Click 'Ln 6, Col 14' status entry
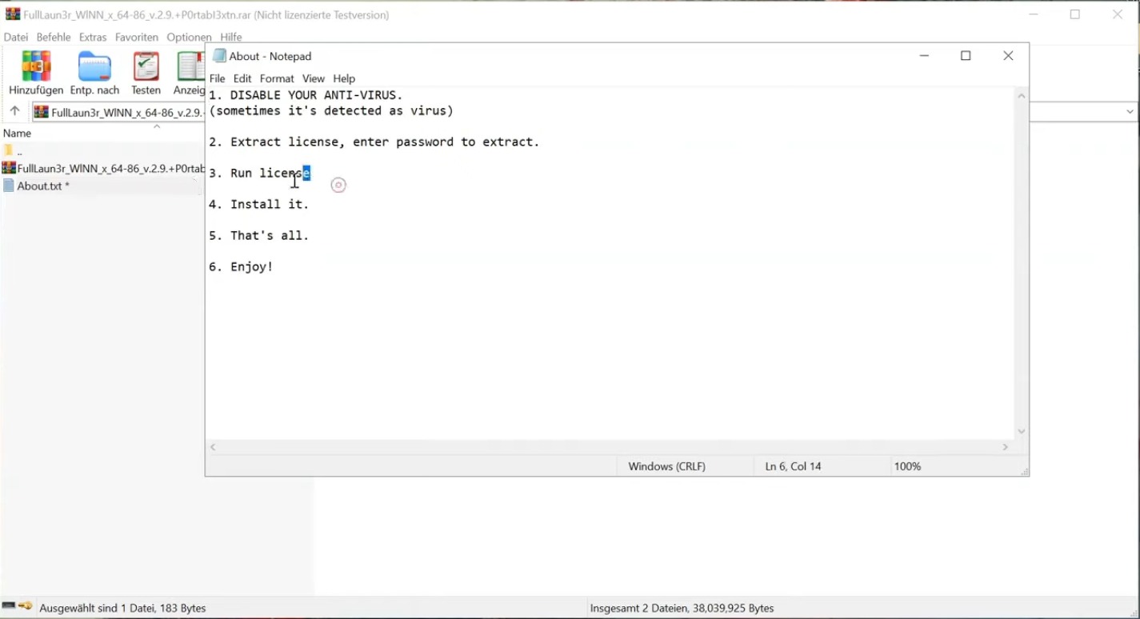Image resolution: width=1140 pixels, height=619 pixels. tap(793, 466)
